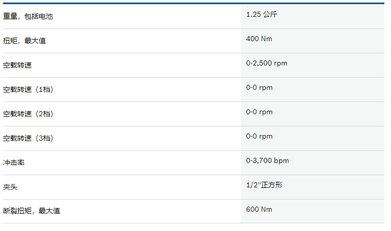Click the 空载转速（2档）label
This screenshot has width=391, height=231.
[x=28, y=114]
